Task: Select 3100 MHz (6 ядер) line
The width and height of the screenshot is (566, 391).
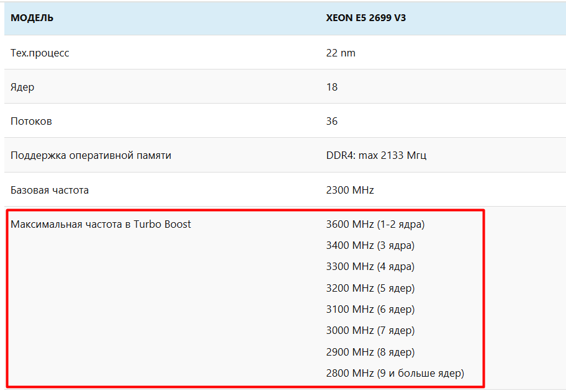Action: tap(370, 309)
